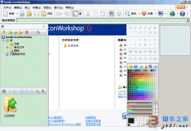Click inside the 最近使用的 path field

(101, 20)
